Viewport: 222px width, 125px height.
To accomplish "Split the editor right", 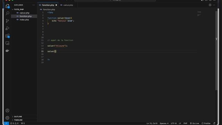I will (210, 5).
